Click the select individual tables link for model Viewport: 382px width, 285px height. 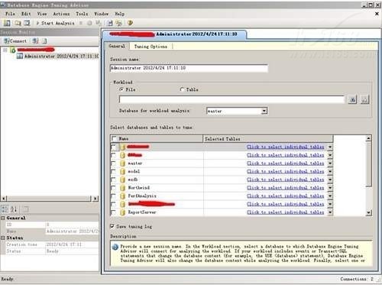point(285,171)
